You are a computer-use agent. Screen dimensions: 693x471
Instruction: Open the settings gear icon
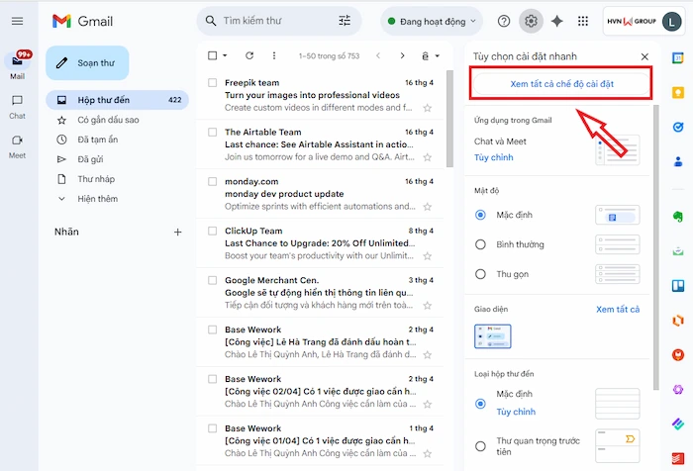coord(532,21)
